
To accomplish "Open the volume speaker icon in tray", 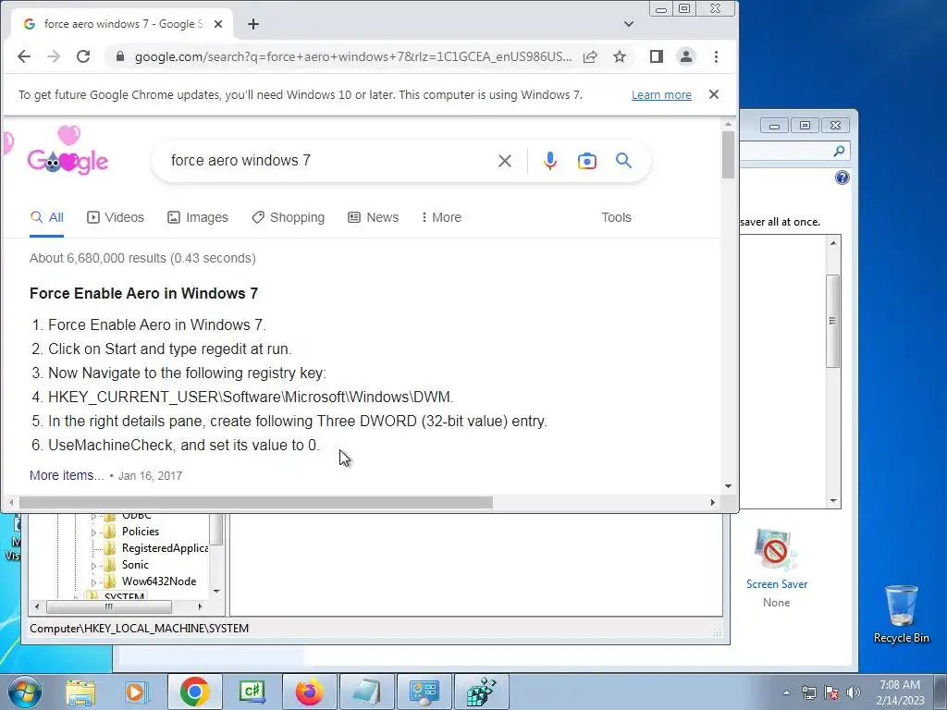I will click(x=854, y=692).
